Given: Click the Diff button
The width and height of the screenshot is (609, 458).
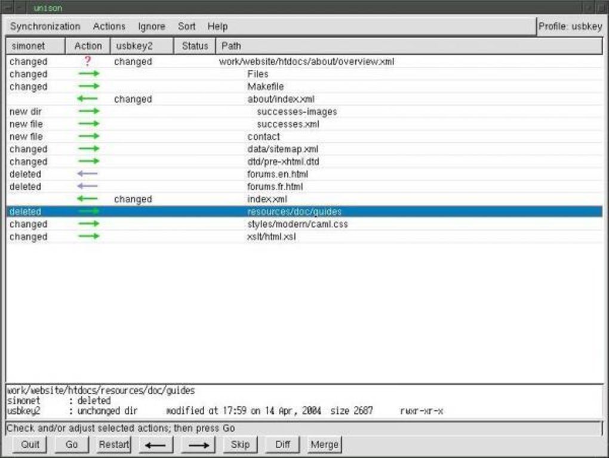Looking at the screenshot, I should [282, 444].
